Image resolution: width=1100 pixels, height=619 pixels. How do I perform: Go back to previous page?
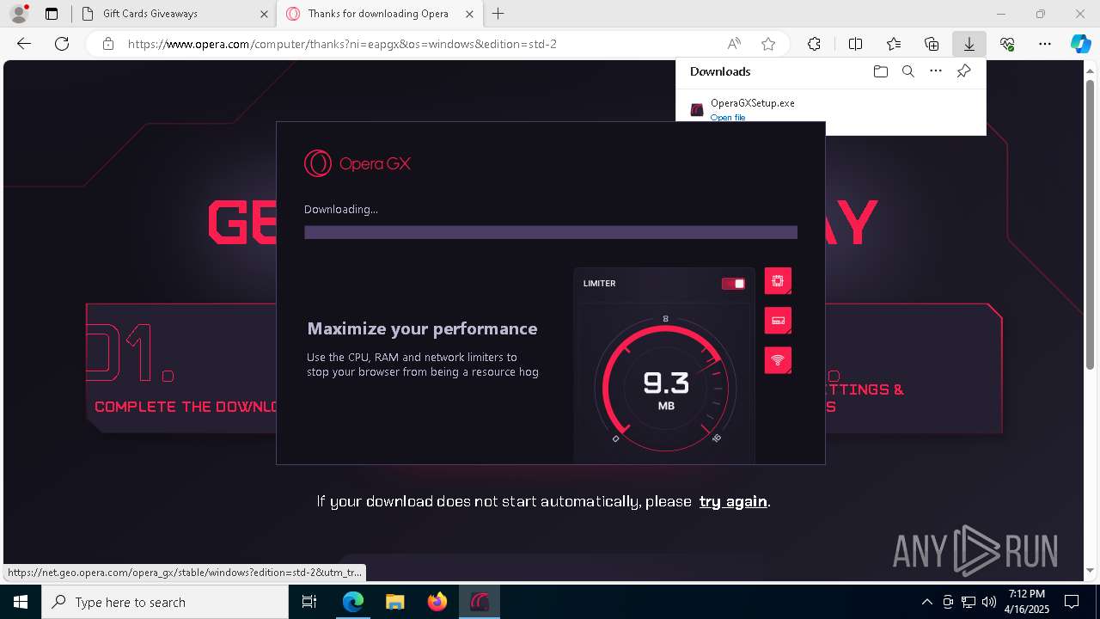[24, 44]
